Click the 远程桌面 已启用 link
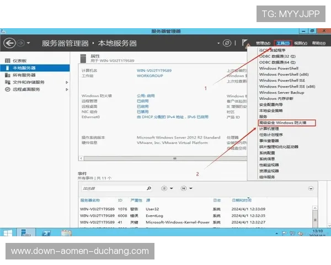Screen dimensions: 331x265 tap(143, 107)
